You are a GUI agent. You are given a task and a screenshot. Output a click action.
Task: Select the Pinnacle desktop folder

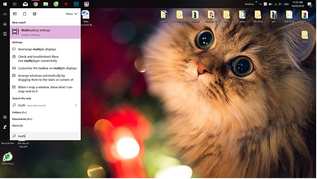tap(211, 16)
